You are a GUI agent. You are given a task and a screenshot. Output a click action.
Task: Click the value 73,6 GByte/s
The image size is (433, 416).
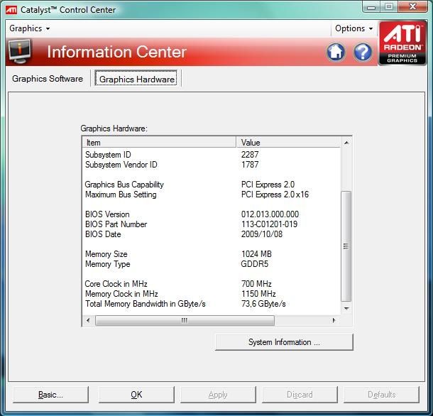(x=263, y=304)
